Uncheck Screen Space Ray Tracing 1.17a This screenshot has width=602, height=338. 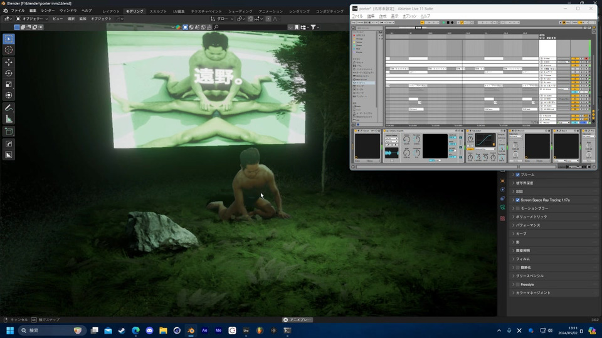517,200
